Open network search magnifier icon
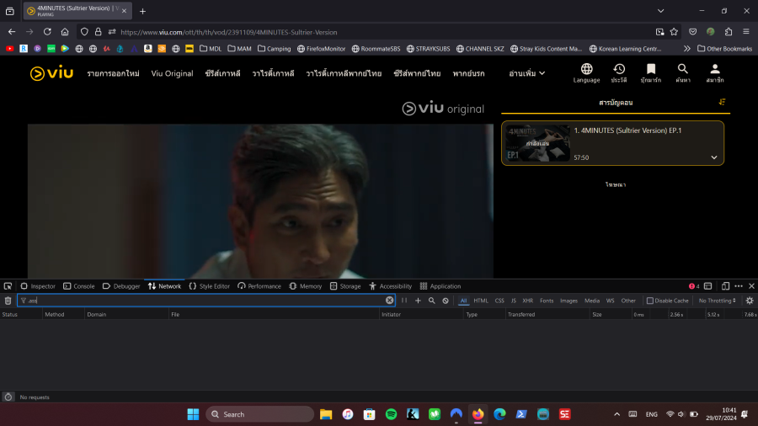Screen dimensions: 758x426 (432, 301)
